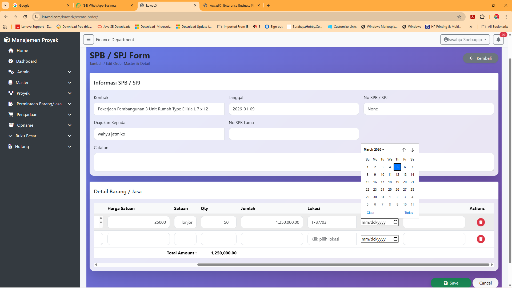Image resolution: width=512 pixels, height=288 pixels.
Task: Click the Kontrak field
Action: 159,109
